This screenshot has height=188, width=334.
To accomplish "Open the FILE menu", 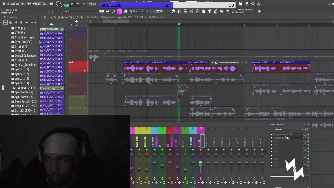I will [x=3, y=4].
